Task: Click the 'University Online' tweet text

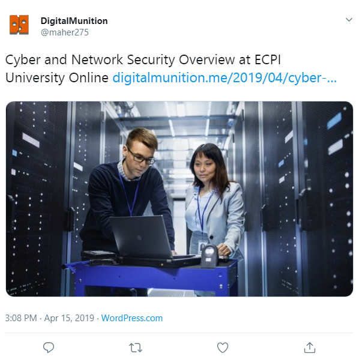Action: tap(57, 77)
